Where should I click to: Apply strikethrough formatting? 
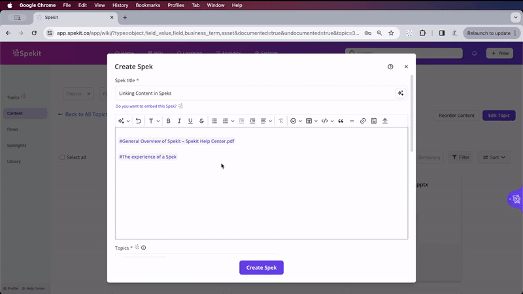pyautogui.click(x=201, y=121)
